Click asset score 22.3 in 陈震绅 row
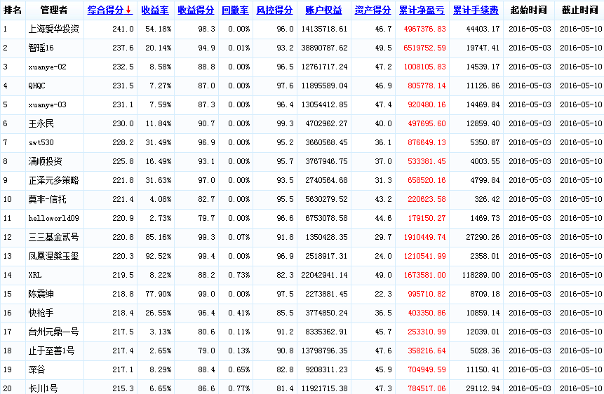 coord(383,294)
